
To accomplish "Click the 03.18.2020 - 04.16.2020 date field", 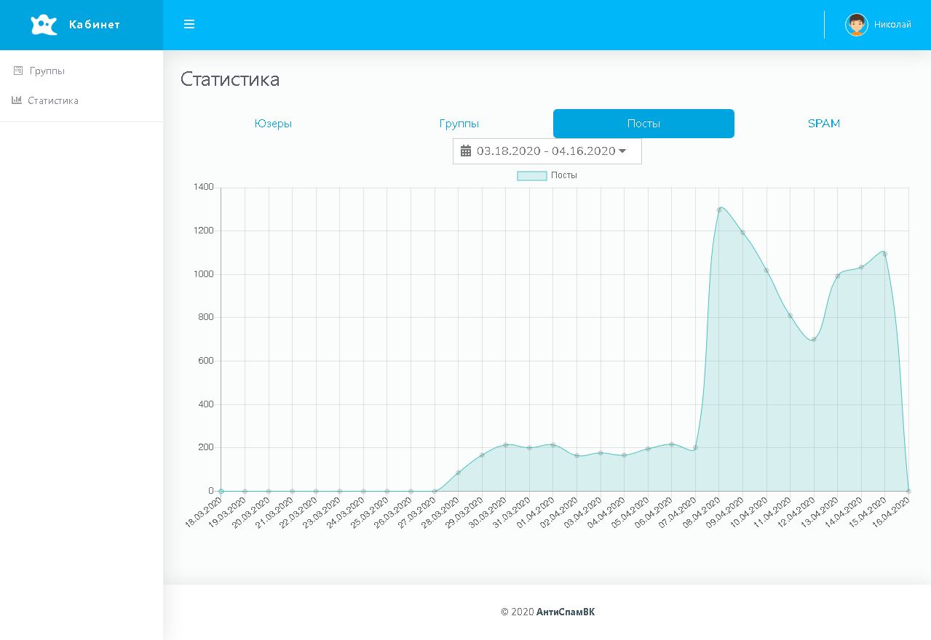I will click(546, 151).
